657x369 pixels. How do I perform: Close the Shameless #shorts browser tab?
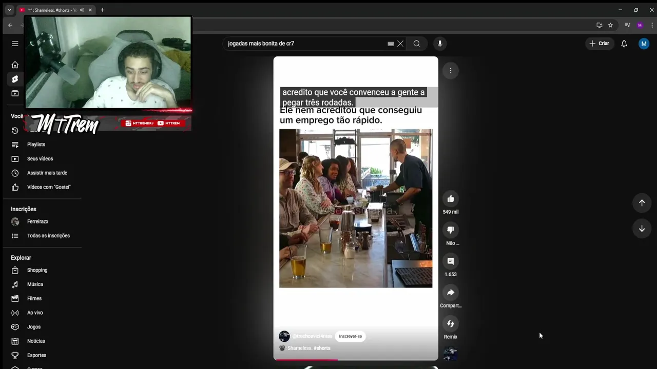pos(91,10)
